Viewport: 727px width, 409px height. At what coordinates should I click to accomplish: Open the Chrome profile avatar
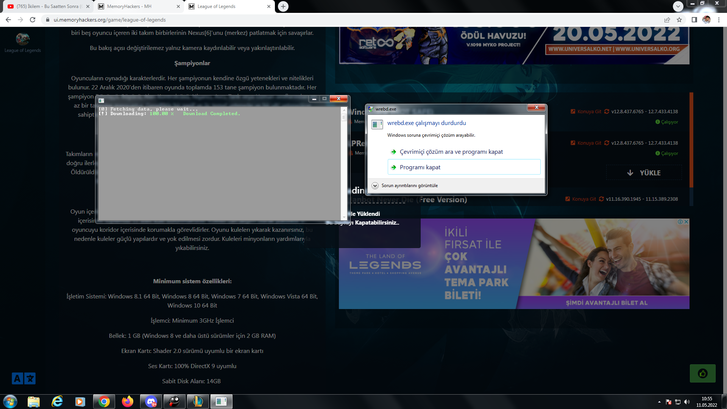click(x=707, y=20)
